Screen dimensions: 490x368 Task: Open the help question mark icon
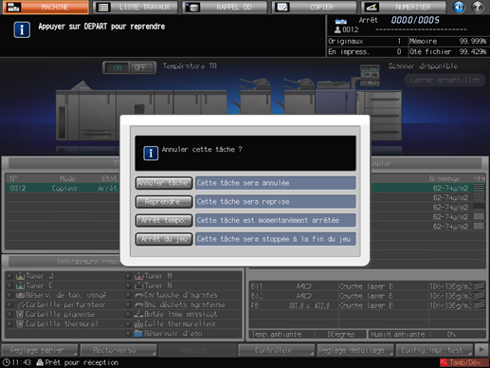[x=478, y=7]
